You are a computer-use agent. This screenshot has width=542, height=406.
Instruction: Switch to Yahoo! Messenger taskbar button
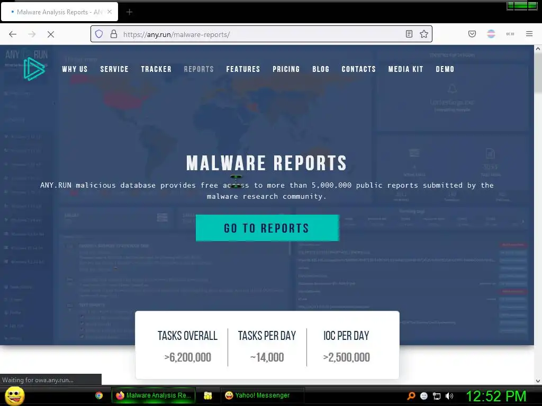coord(262,395)
